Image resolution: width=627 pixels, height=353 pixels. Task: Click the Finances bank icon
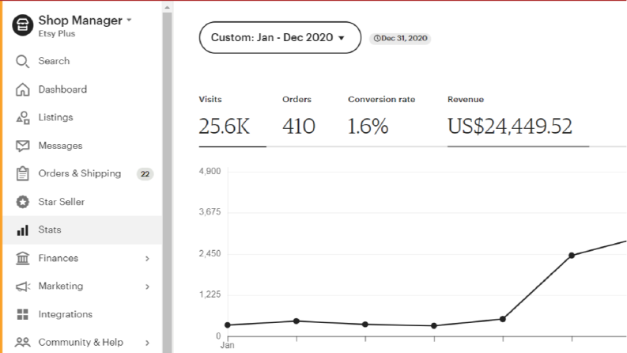22,258
